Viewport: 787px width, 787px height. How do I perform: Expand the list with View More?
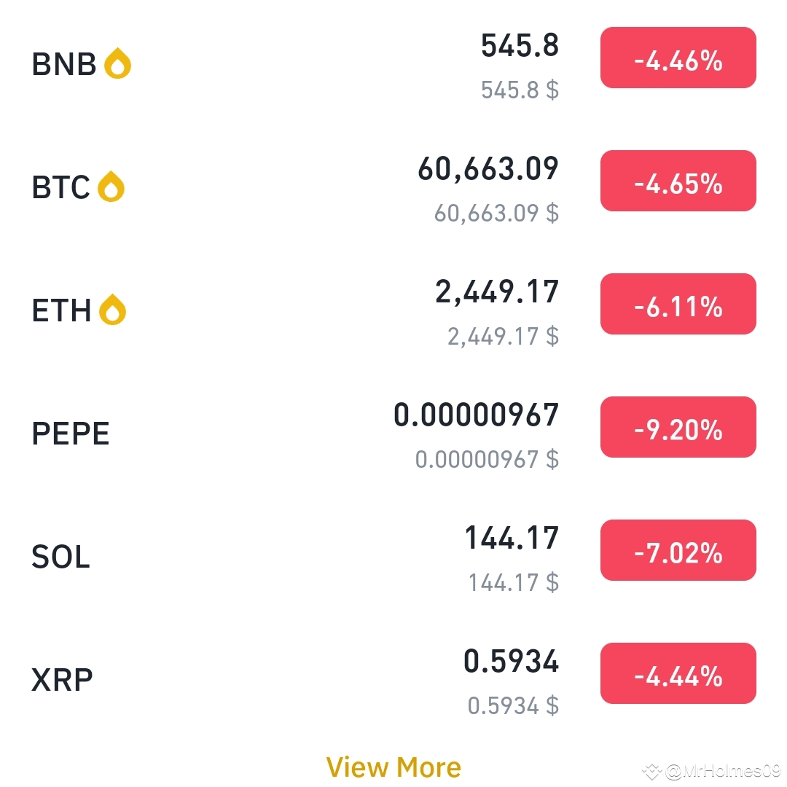click(393, 767)
